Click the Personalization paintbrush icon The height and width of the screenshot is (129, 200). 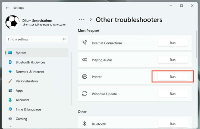coord(10,81)
